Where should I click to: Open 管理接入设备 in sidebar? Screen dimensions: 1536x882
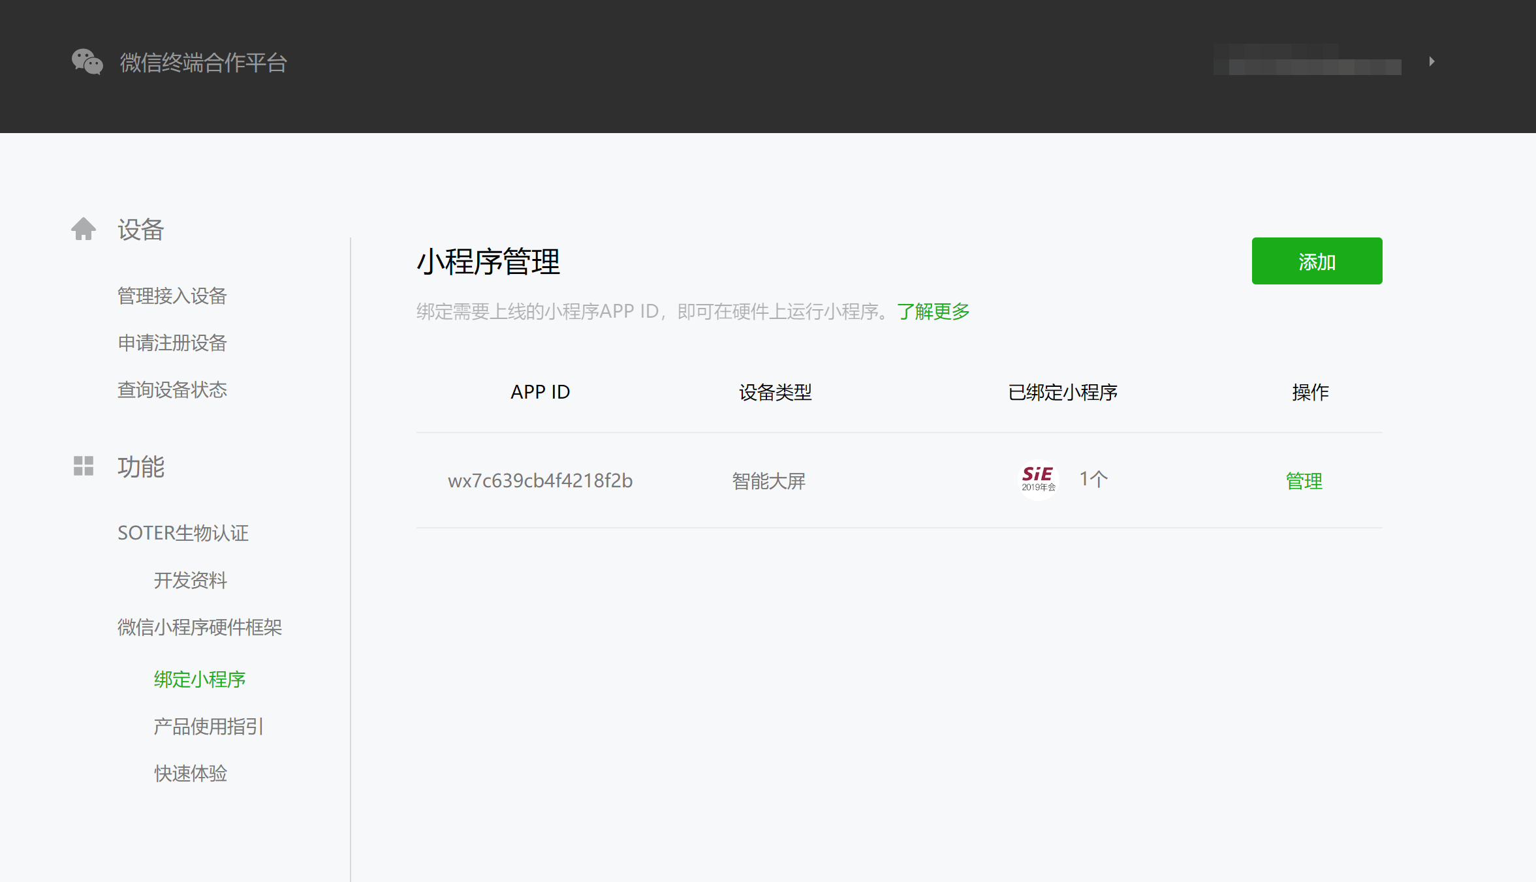point(172,296)
